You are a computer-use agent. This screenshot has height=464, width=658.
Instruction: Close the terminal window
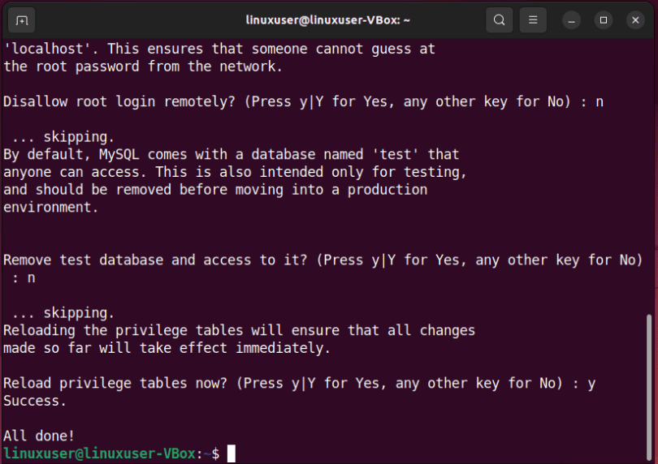tap(635, 20)
